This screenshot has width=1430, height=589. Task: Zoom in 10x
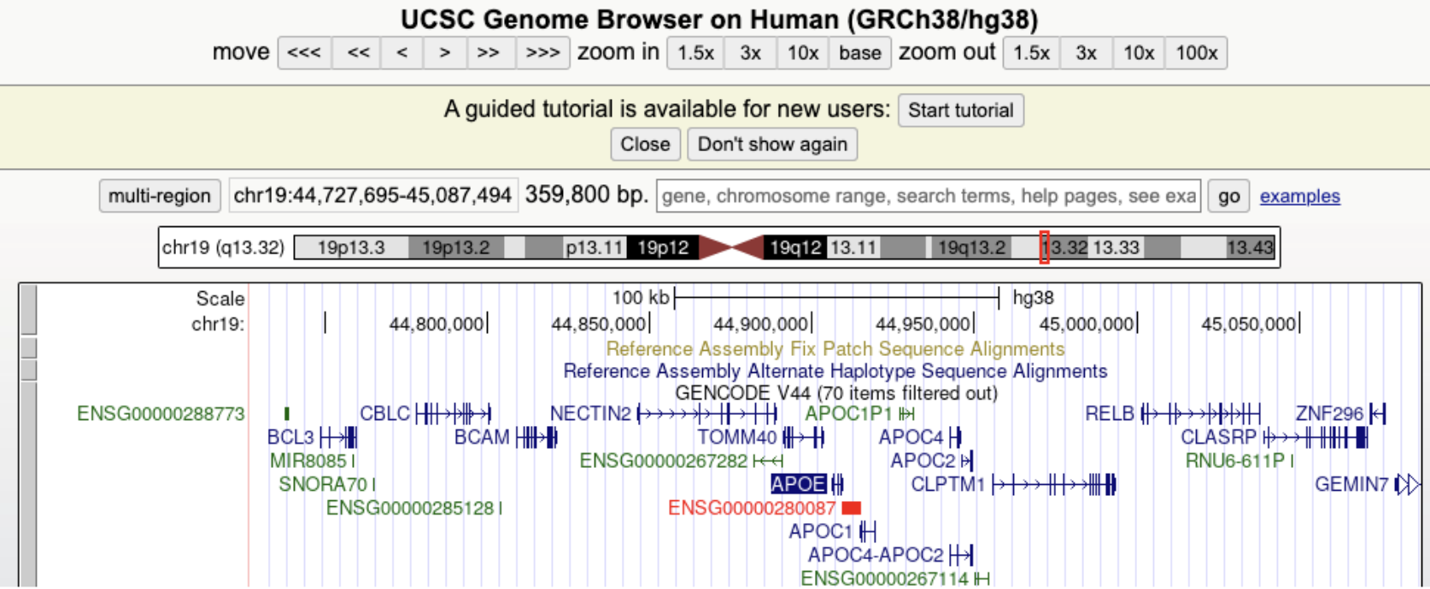coord(803,53)
